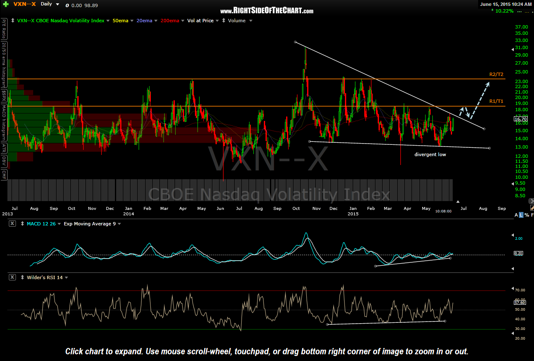Click the reorder arrows beside Volume label
This screenshot has width=534, height=361.
224,21
